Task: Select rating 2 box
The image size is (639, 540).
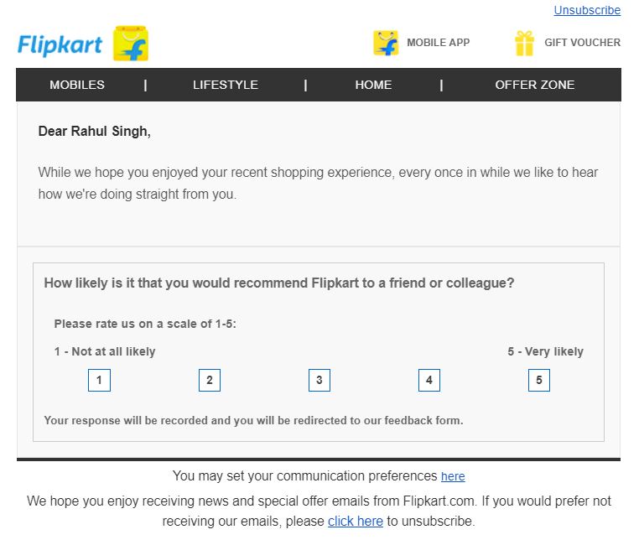Action: pyautogui.click(x=210, y=380)
